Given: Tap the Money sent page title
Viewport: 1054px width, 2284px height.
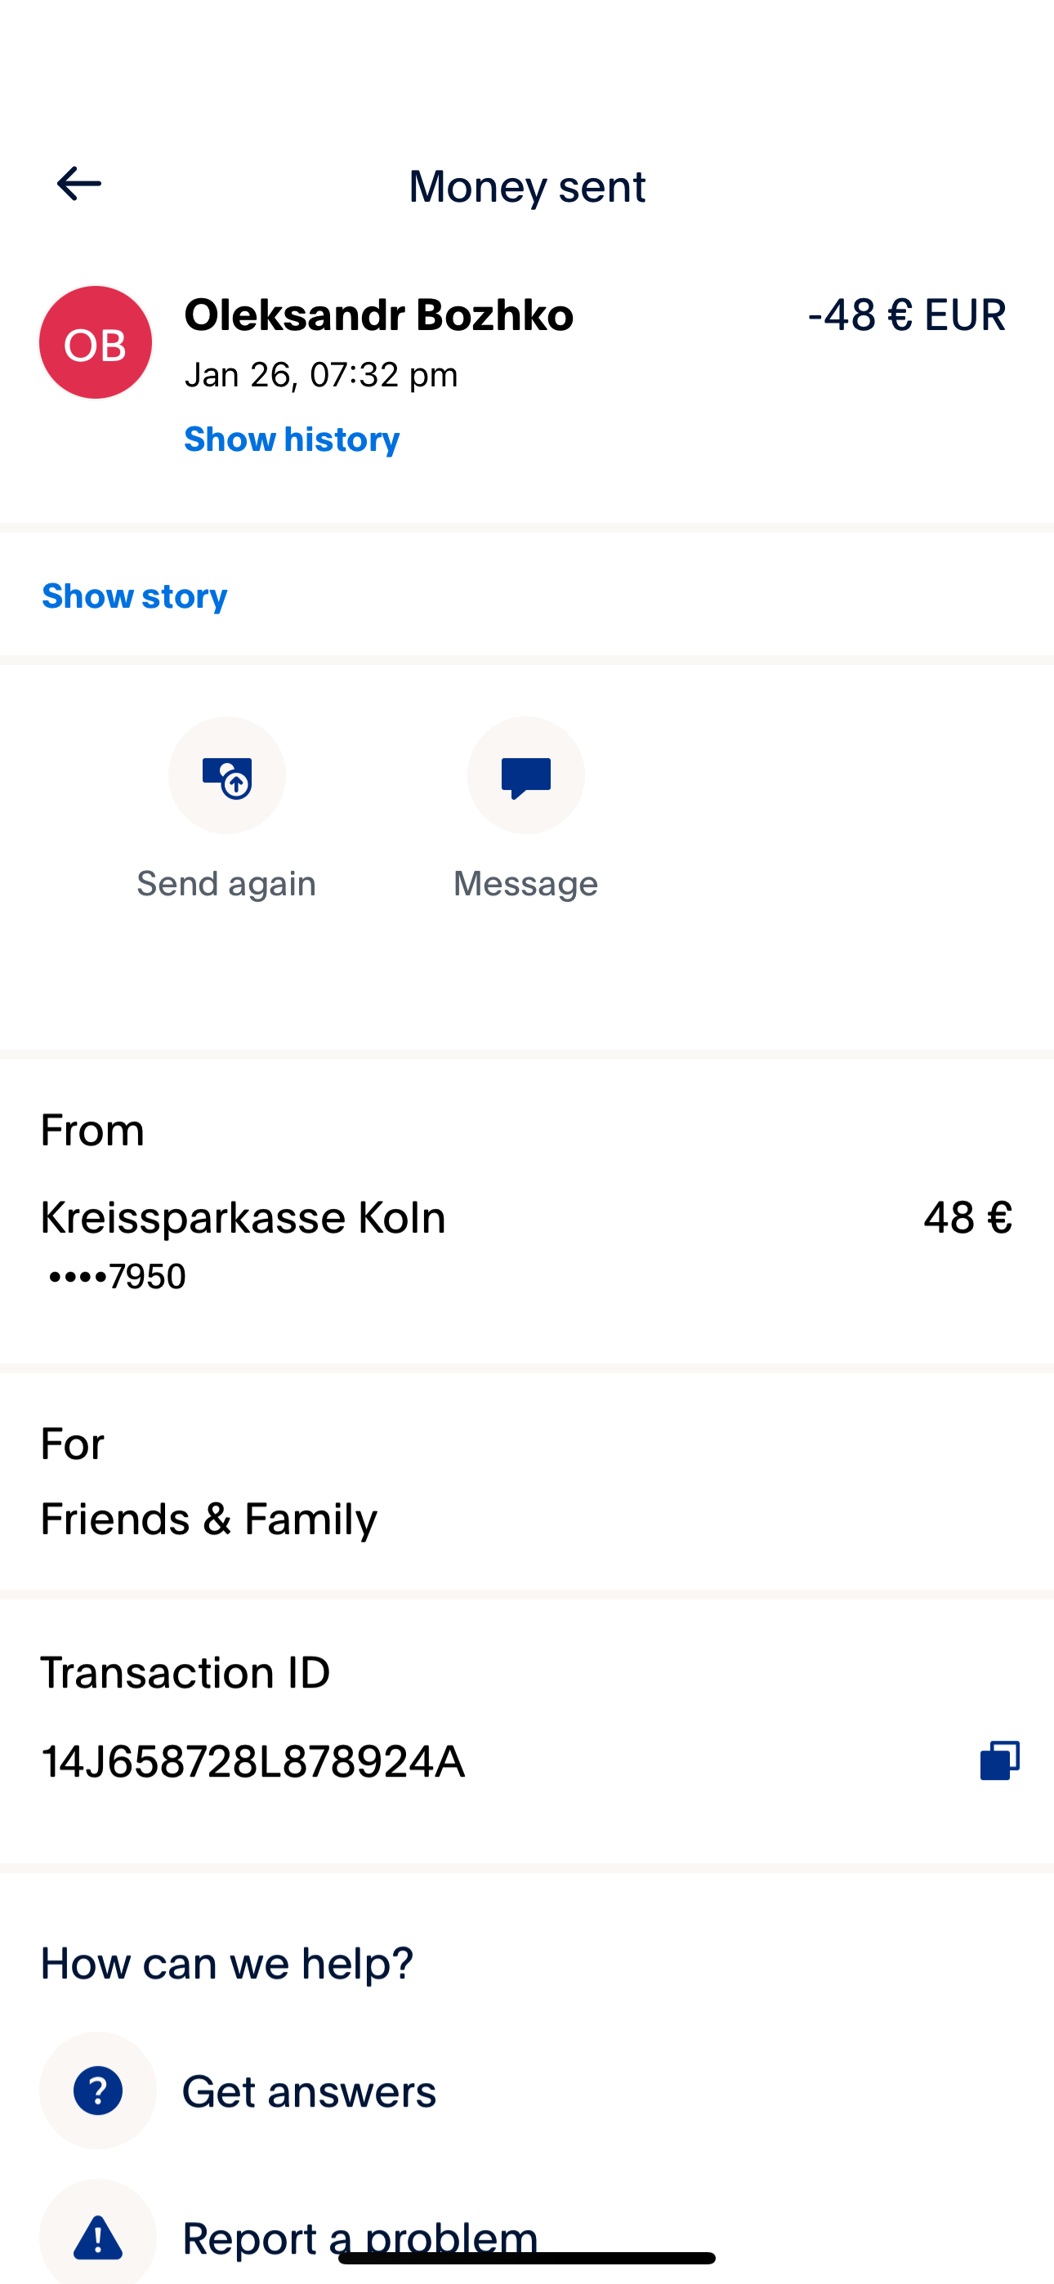Looking at the screenshot, I should point(527,186).
